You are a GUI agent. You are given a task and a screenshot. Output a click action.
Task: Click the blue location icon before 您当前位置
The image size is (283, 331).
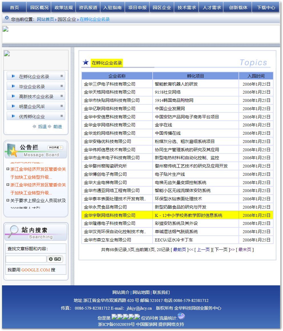[x=7, y=18]
